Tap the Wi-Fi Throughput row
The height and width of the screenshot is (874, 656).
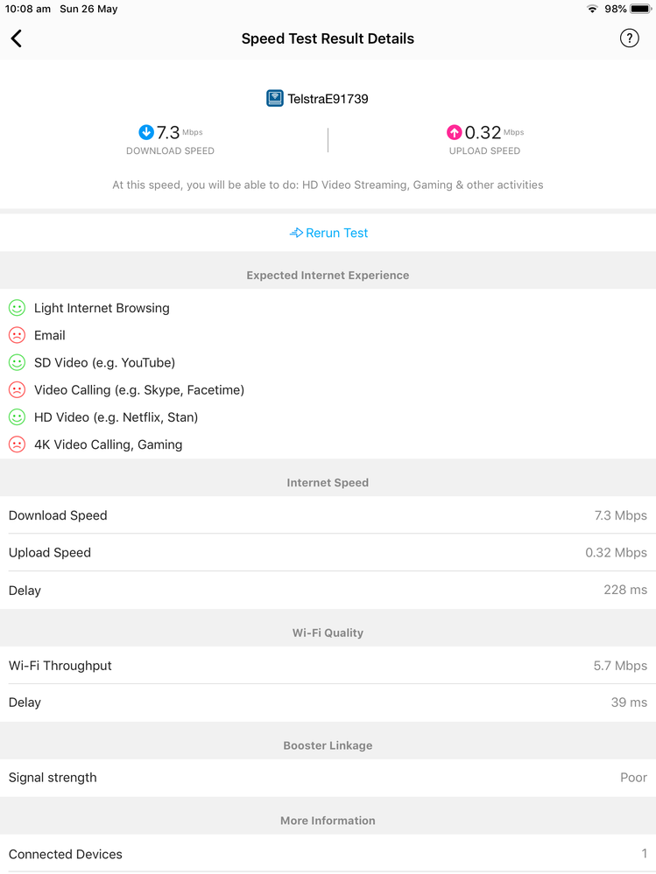[x=328, y=666]
